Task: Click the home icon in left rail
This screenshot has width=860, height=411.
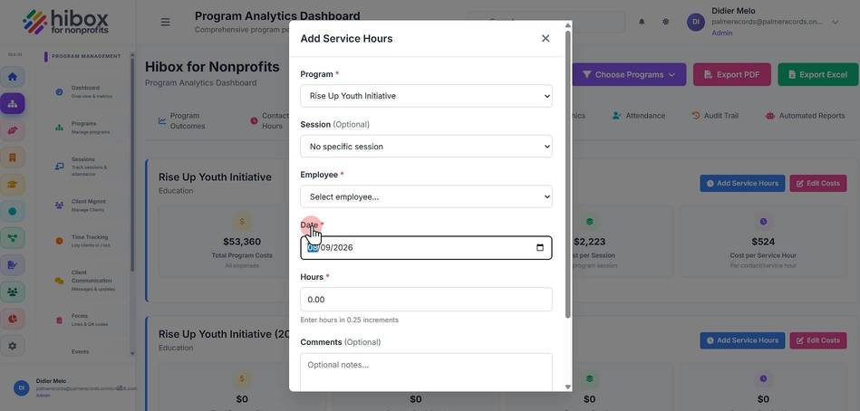Action: click(x=12, y=77)
